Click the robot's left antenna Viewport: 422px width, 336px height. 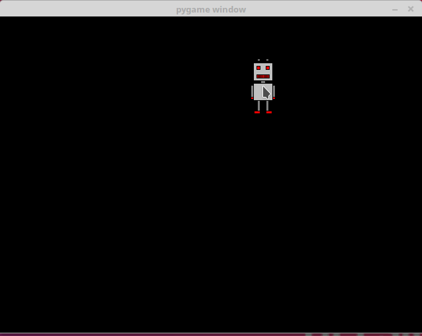[x=258, y=60]
